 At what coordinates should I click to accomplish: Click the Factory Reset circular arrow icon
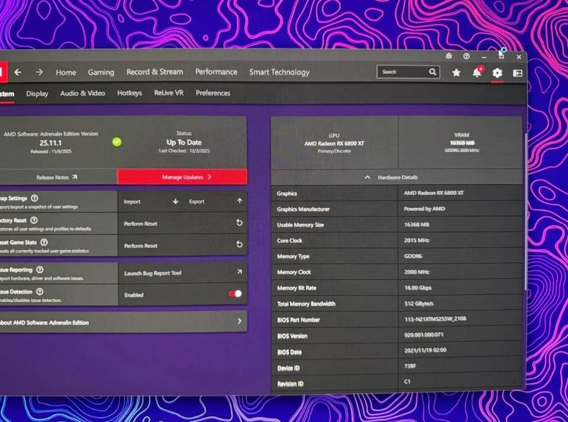(240, 223)
